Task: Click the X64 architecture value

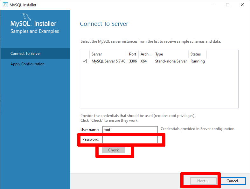Action: (143, 61)
